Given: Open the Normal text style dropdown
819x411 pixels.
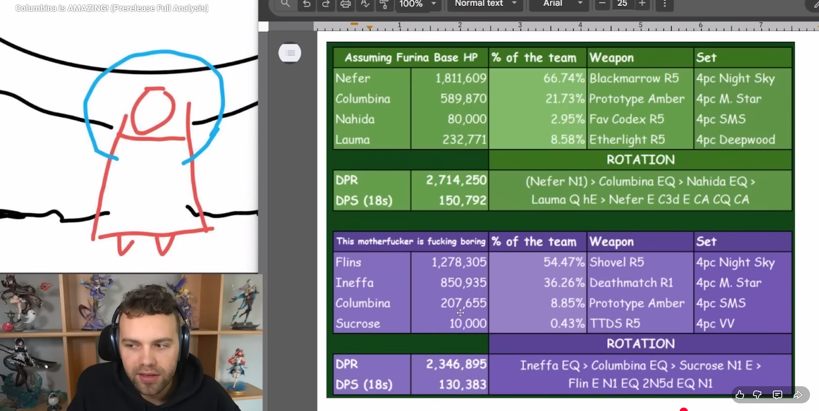Looking at the screenshot, I should pos(486,4).
